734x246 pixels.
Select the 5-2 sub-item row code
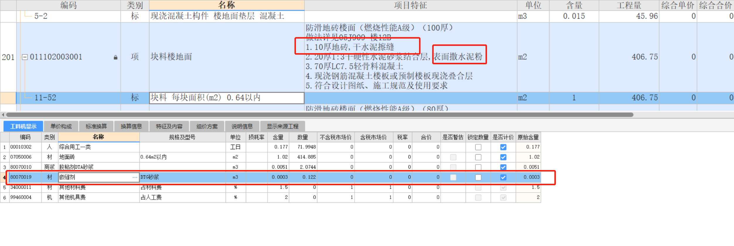(x=41, y=16)
